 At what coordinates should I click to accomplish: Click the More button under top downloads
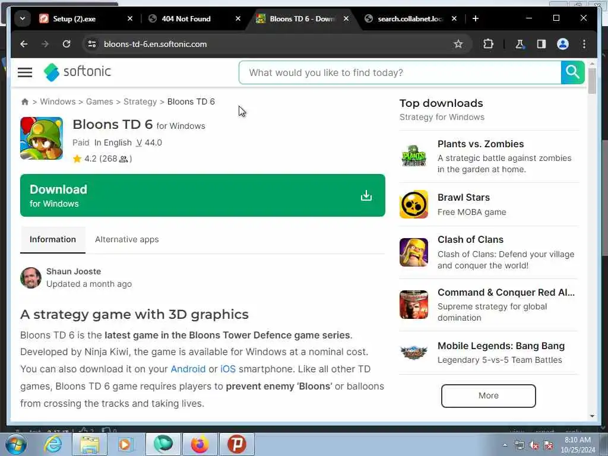(x=488, y=396)
